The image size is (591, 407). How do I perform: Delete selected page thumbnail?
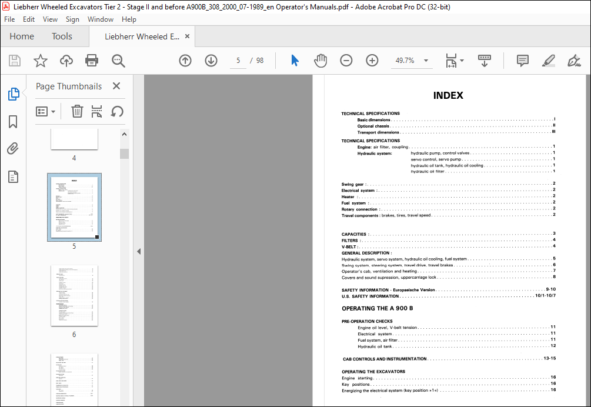tap(77, 112)
